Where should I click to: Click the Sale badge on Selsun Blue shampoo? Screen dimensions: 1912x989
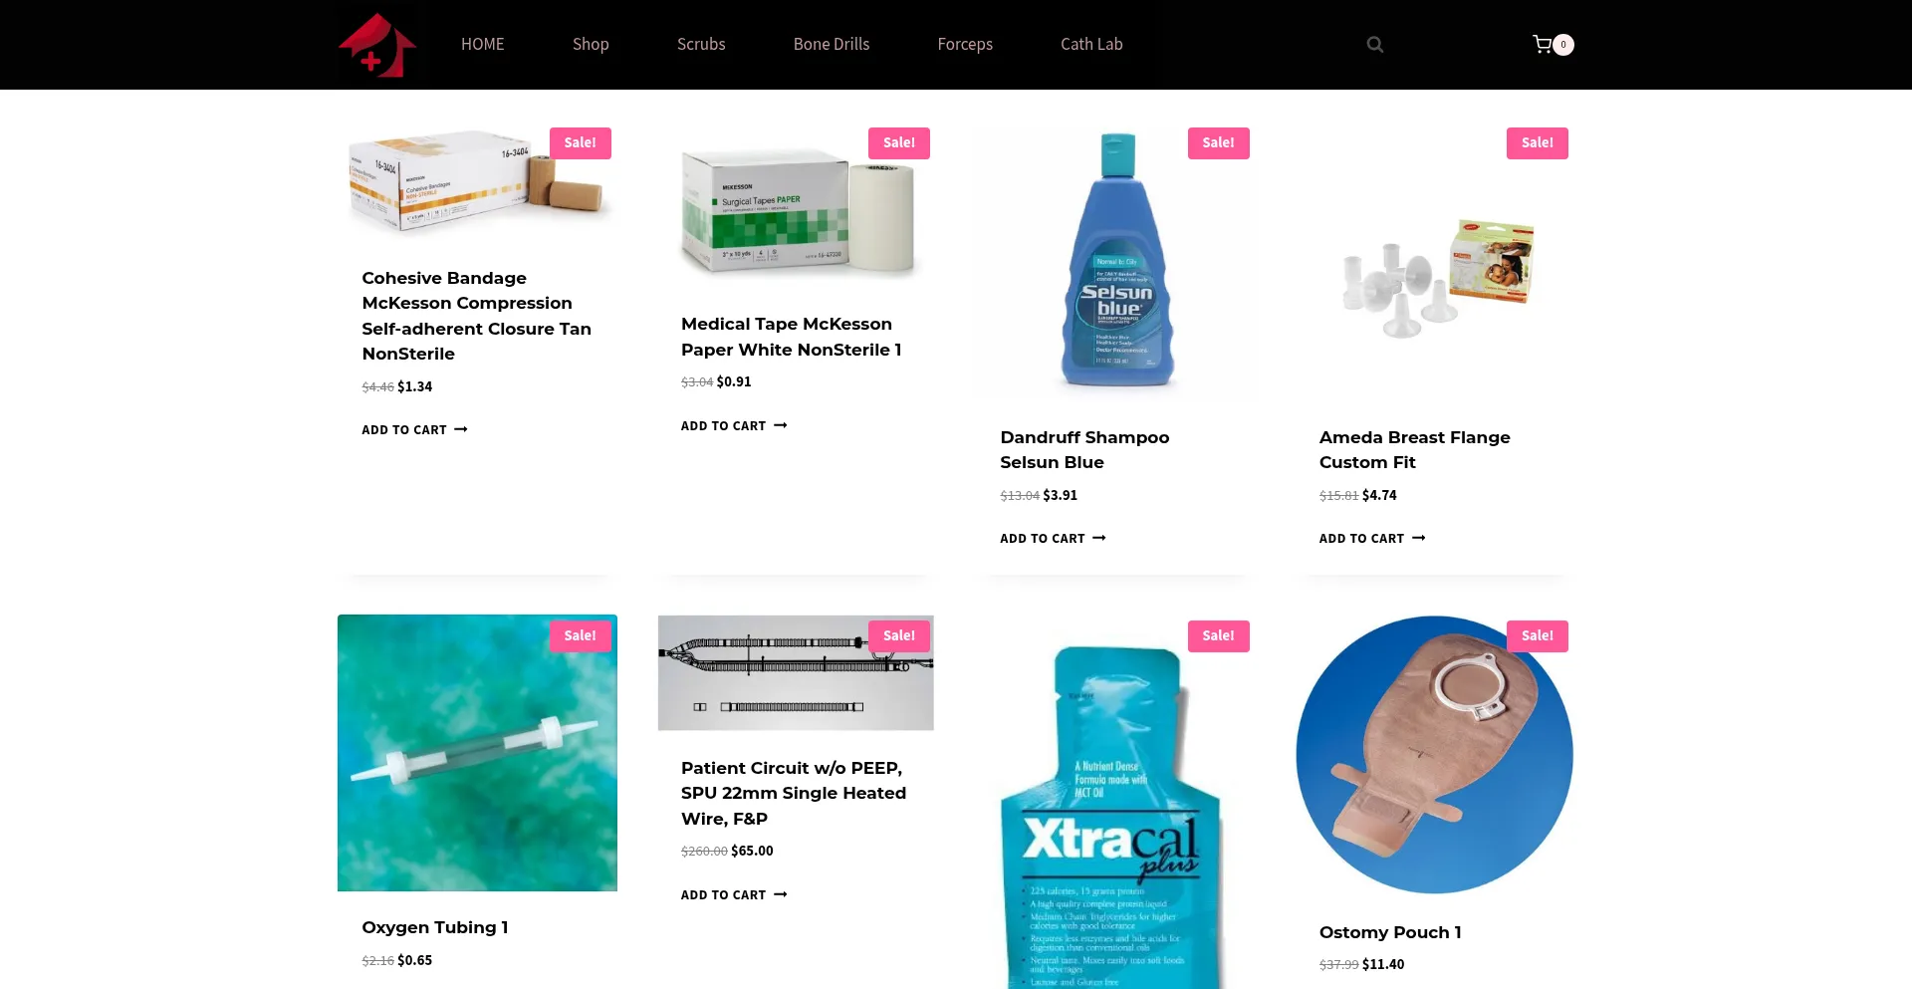coord(1219,143)
